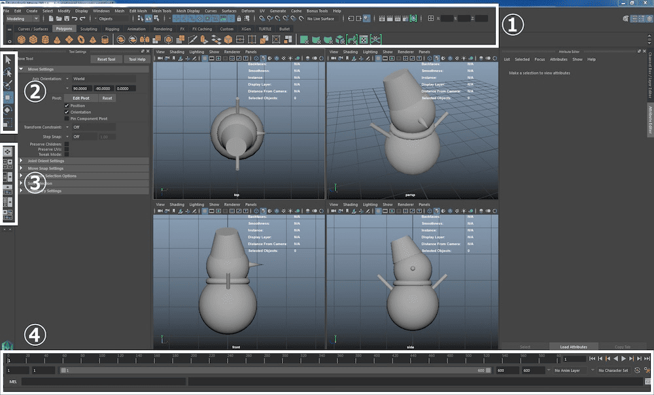The image size is (654, 395).
Task: Click the play forwards button
Action: [623, 358]
